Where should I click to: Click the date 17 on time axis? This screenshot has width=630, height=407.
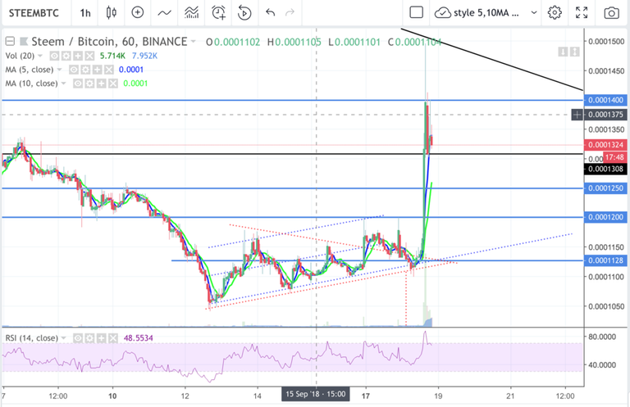[x=366, y=396]
